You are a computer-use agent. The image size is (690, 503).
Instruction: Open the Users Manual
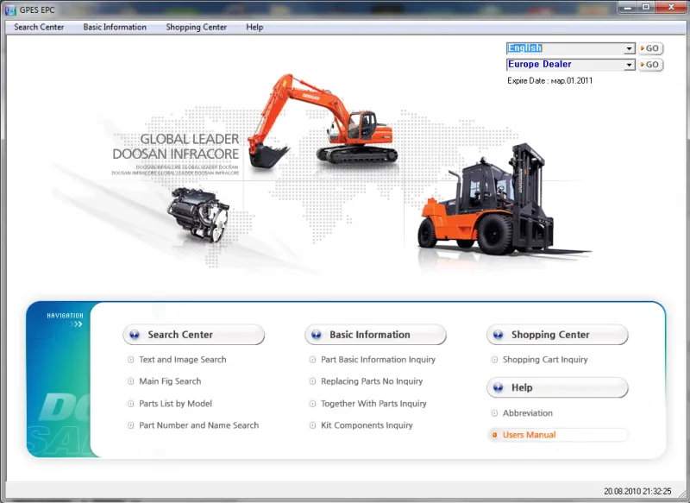point(529,435)
